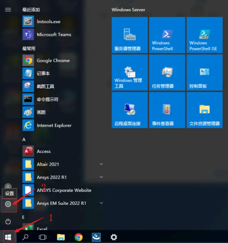Launch Microsoft Teams from the list

(x=63, y=35)
